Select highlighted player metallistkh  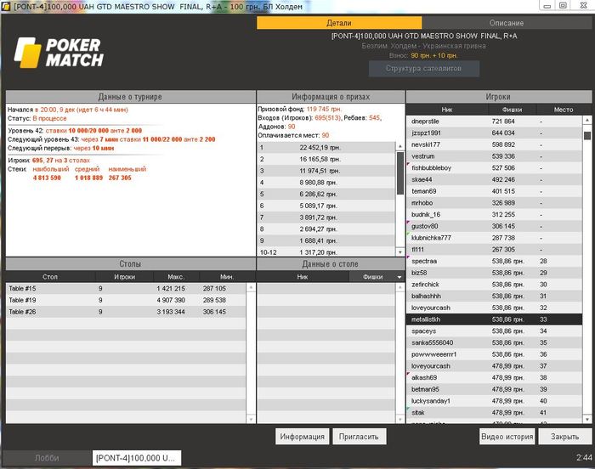494,319
